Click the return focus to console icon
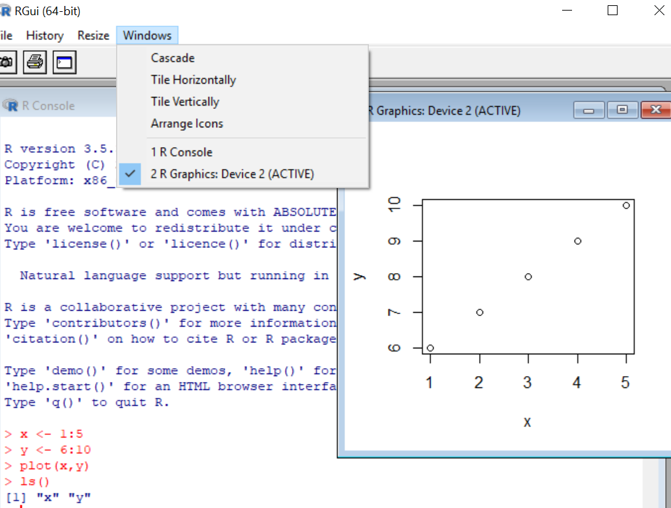Screen dimensions: 671x508 (65, 63)
